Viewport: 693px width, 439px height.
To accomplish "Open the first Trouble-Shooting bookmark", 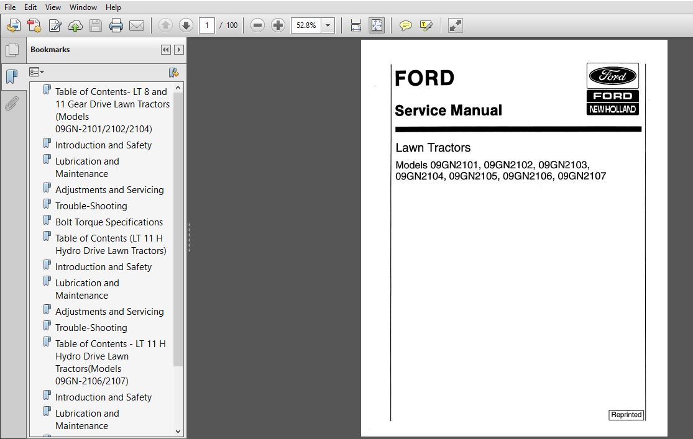I will click(x=91, y=206).
